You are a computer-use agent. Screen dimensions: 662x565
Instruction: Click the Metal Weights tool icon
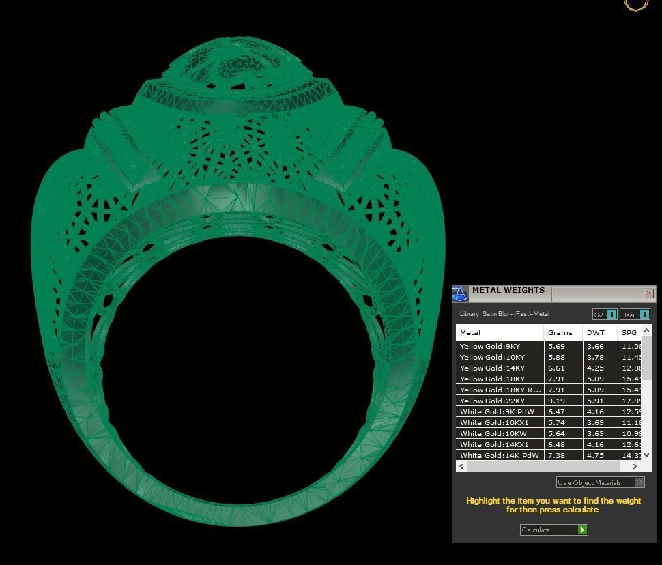point(460,293)
